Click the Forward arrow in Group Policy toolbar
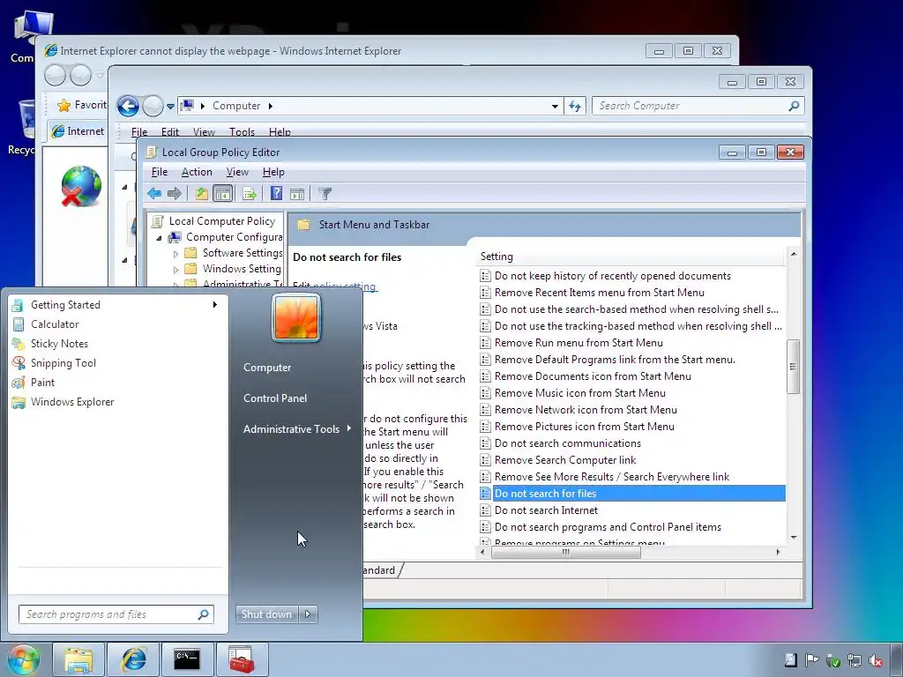 175,193
